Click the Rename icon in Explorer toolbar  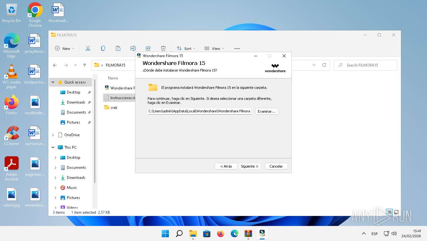(133, 48)
